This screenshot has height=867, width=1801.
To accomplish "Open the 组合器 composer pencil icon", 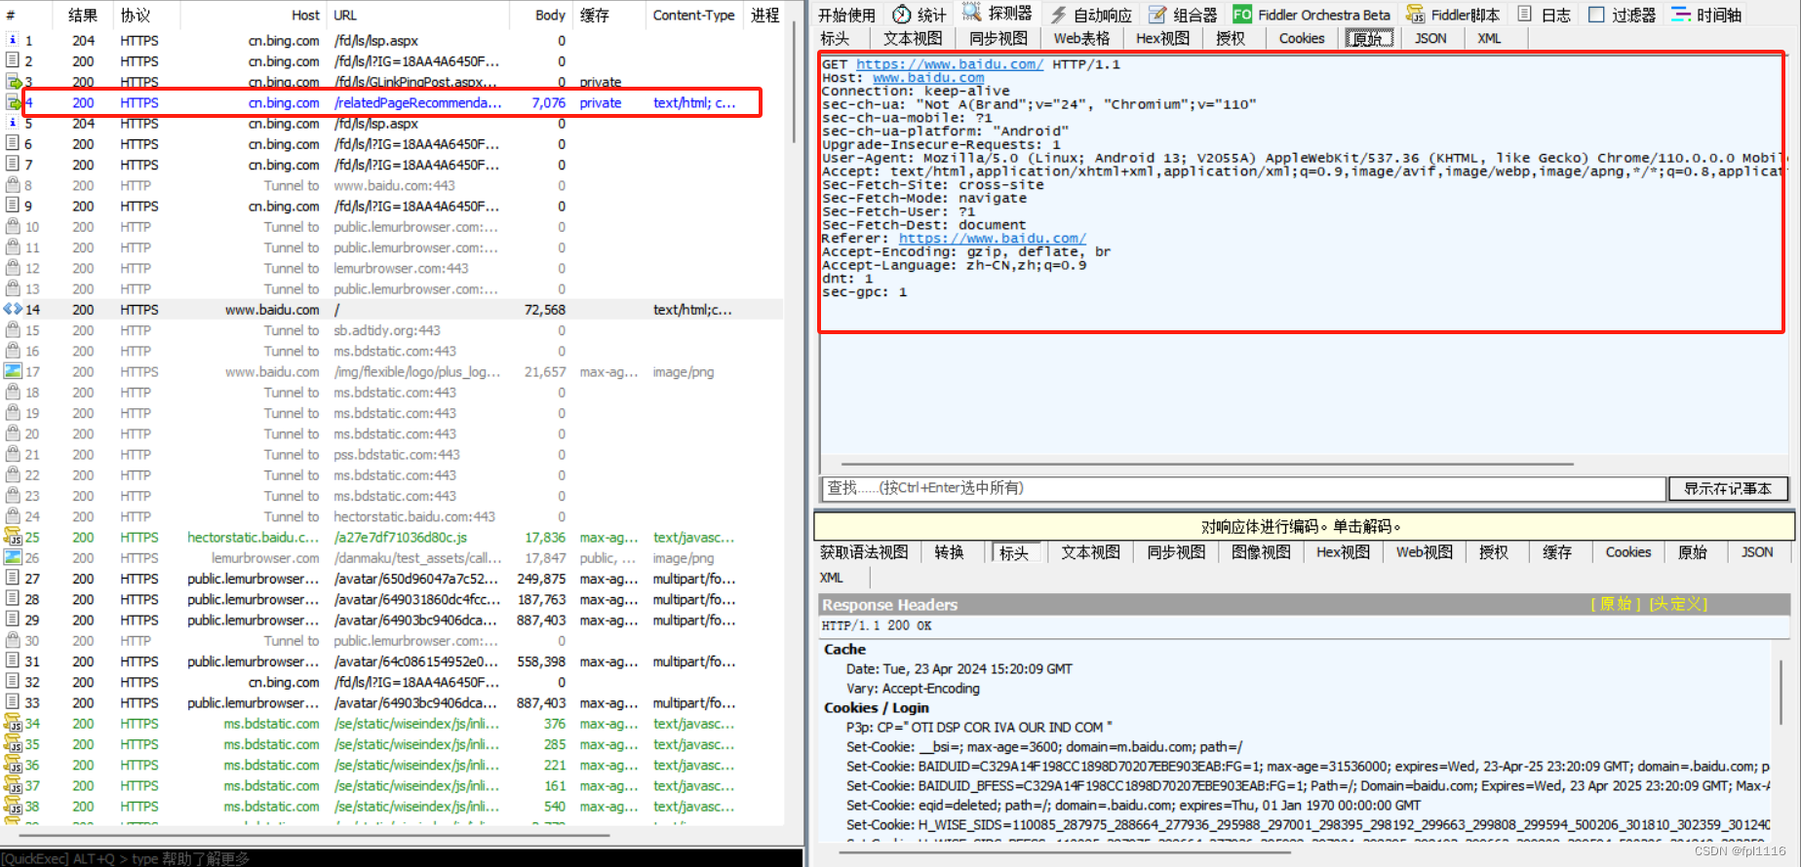I will coord(1157,15).
